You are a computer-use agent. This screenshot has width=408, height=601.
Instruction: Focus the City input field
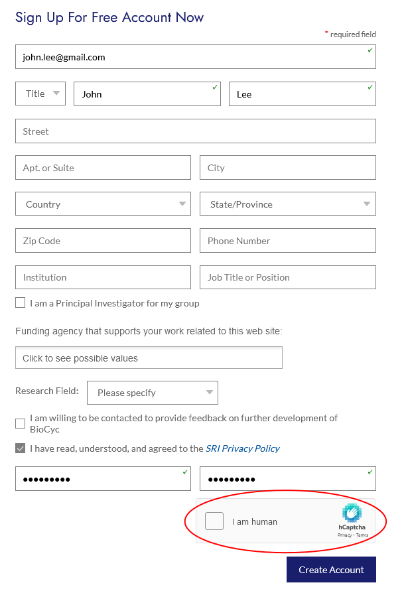287,168
